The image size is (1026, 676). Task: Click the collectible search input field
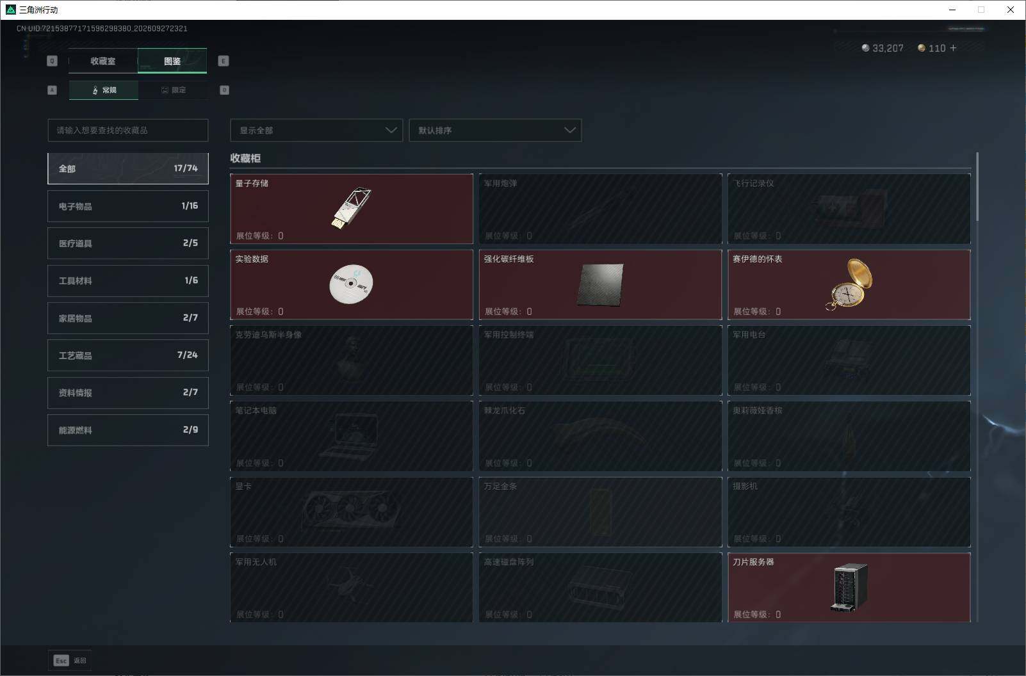click(128, 130)
